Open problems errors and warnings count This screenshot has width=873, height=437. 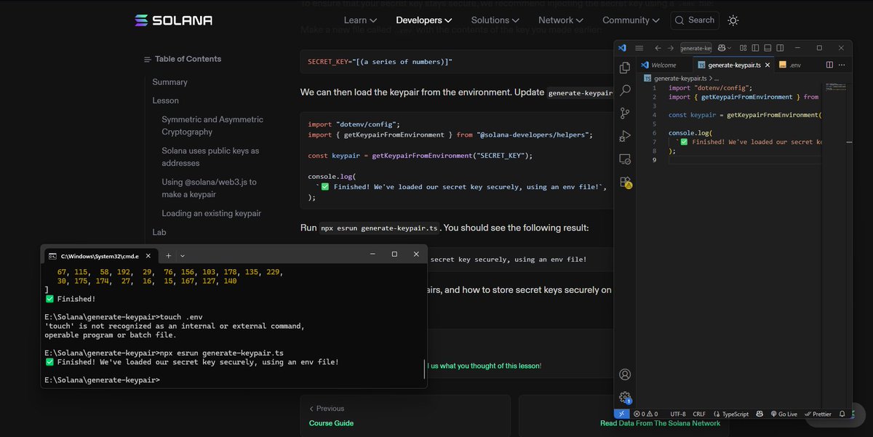click(646, 414)
